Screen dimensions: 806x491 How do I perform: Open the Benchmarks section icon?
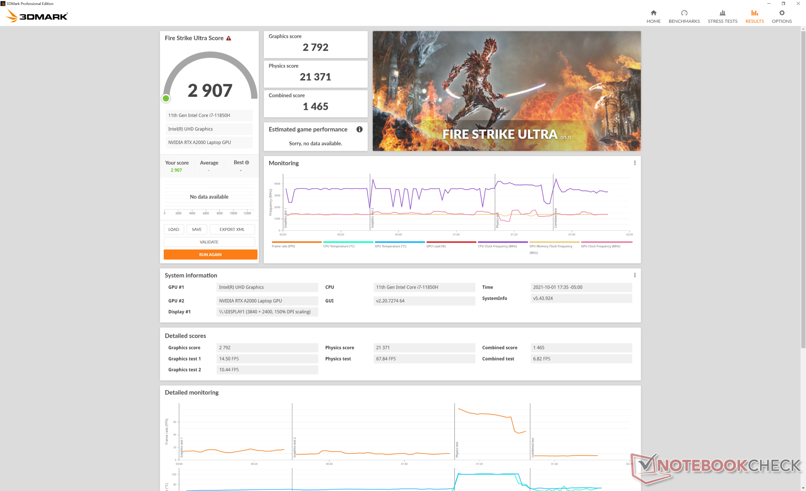[x=684, y=13]
